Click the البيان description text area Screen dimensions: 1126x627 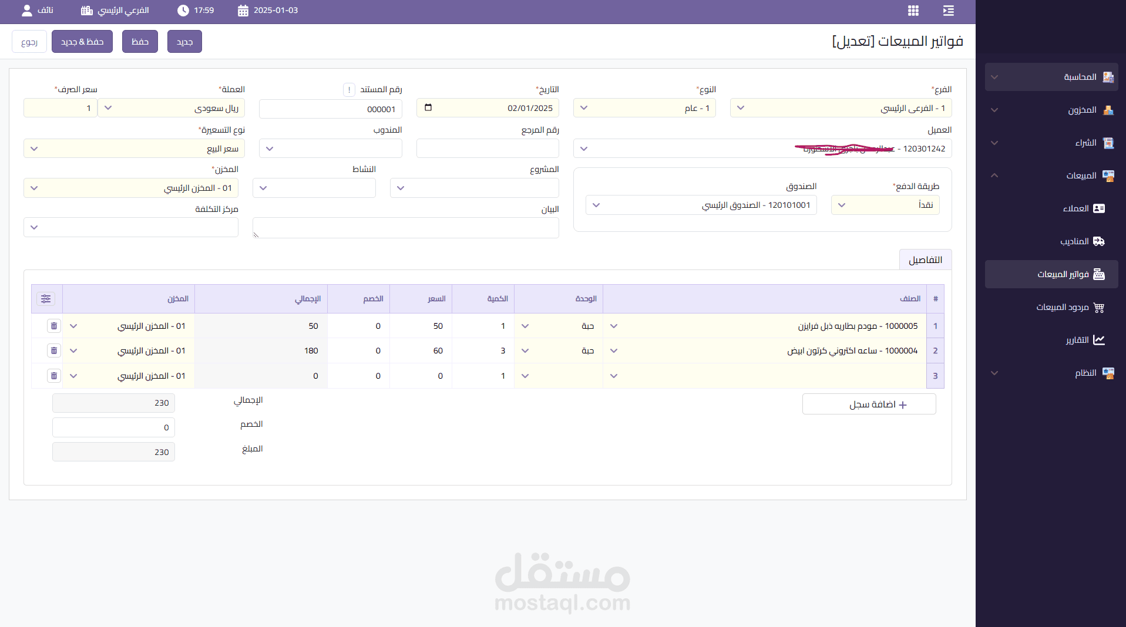pos(405,228)
